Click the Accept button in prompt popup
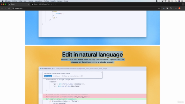 click(48, 76)
